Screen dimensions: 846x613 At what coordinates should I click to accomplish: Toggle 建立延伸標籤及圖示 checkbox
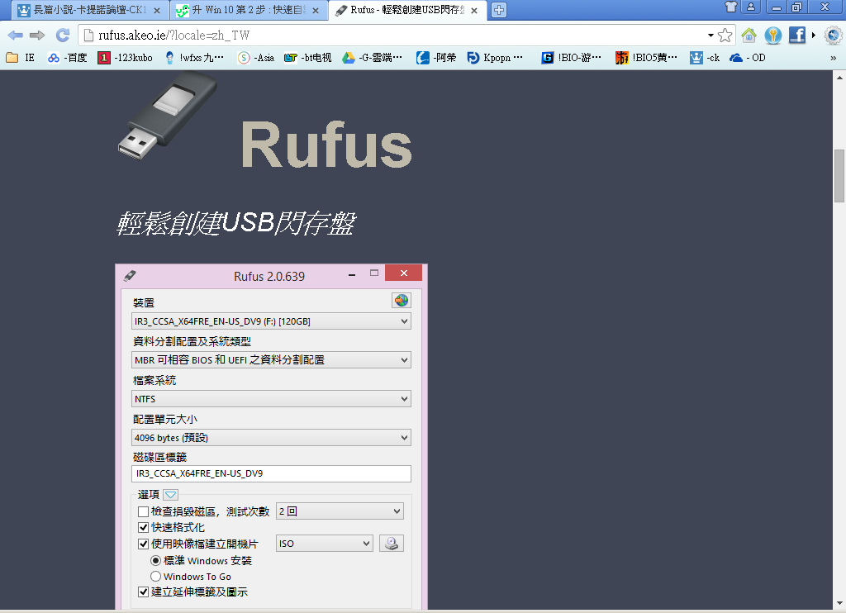pyautogui.click(x=144, y=592)
